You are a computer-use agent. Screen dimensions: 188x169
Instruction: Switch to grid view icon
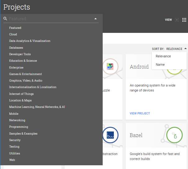coord(184,20)
